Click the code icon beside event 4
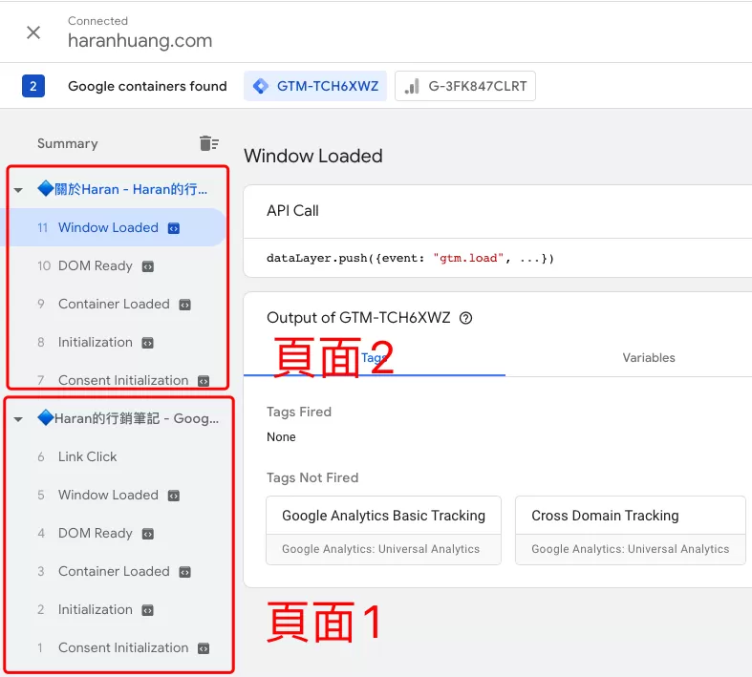 coord(148,534)
